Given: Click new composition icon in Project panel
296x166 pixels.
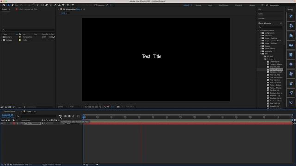Looking at the screenshot, I should (x=10, y=107).
